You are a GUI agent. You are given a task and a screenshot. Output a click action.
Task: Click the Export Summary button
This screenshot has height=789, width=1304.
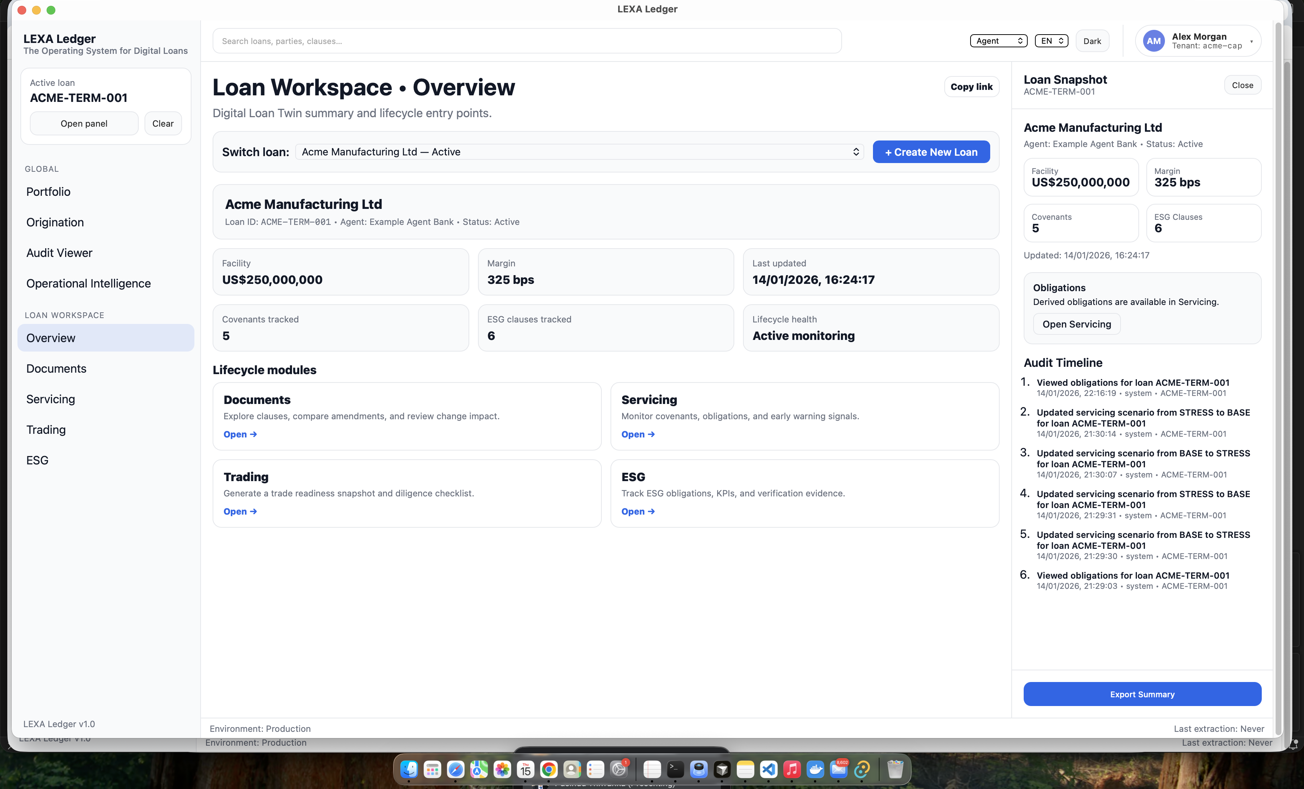pyautogui.click(x=1142, y=694)
